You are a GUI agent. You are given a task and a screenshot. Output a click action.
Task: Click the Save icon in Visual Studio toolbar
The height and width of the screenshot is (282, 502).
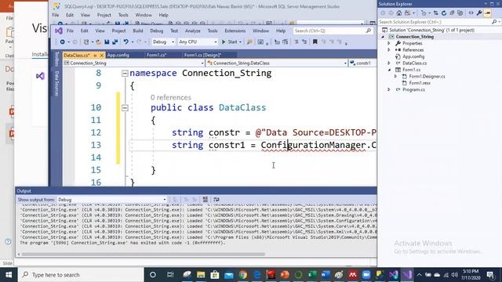pos(107,42)
